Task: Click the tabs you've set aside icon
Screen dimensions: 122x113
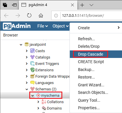Action: pyautogui.click(x=5, y=5)
